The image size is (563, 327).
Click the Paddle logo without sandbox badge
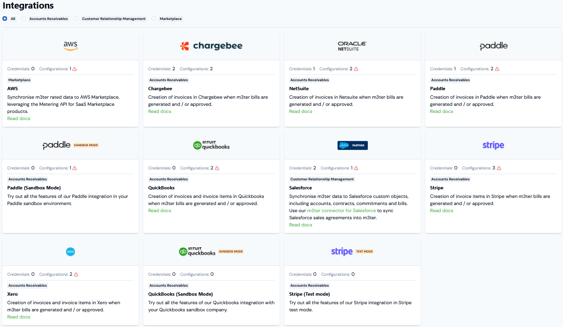click(493, 46)
